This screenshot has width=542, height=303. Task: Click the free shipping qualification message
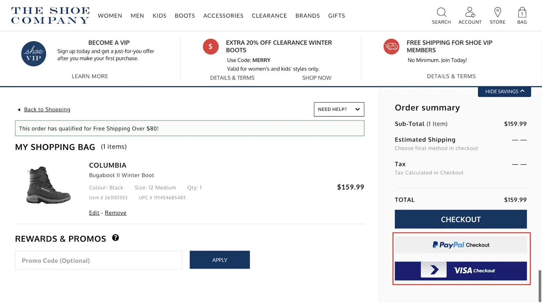[190, 128]
